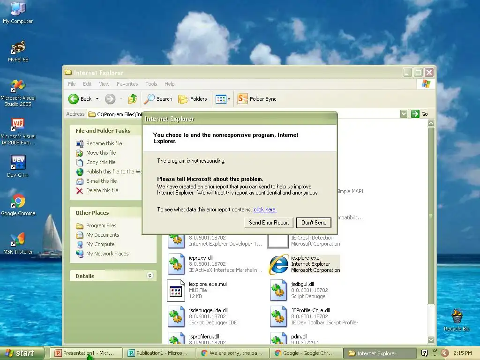The height and width of the screenshot is (360, 480).
Task: Go to My Documents in Other Places
Action: point(103,235)
